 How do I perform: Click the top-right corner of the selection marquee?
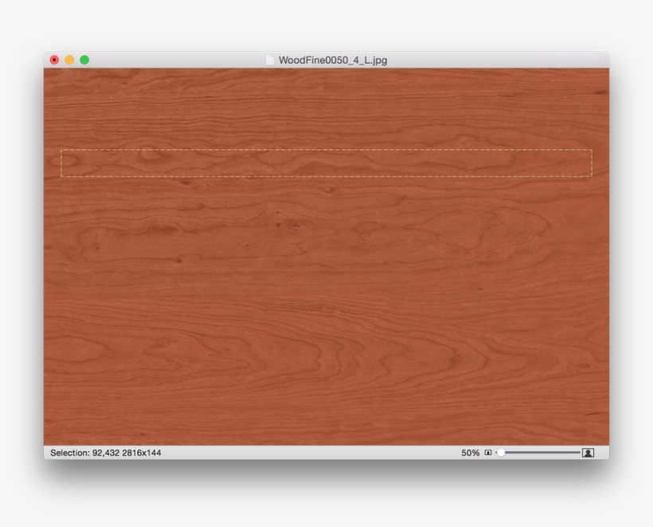592,150
